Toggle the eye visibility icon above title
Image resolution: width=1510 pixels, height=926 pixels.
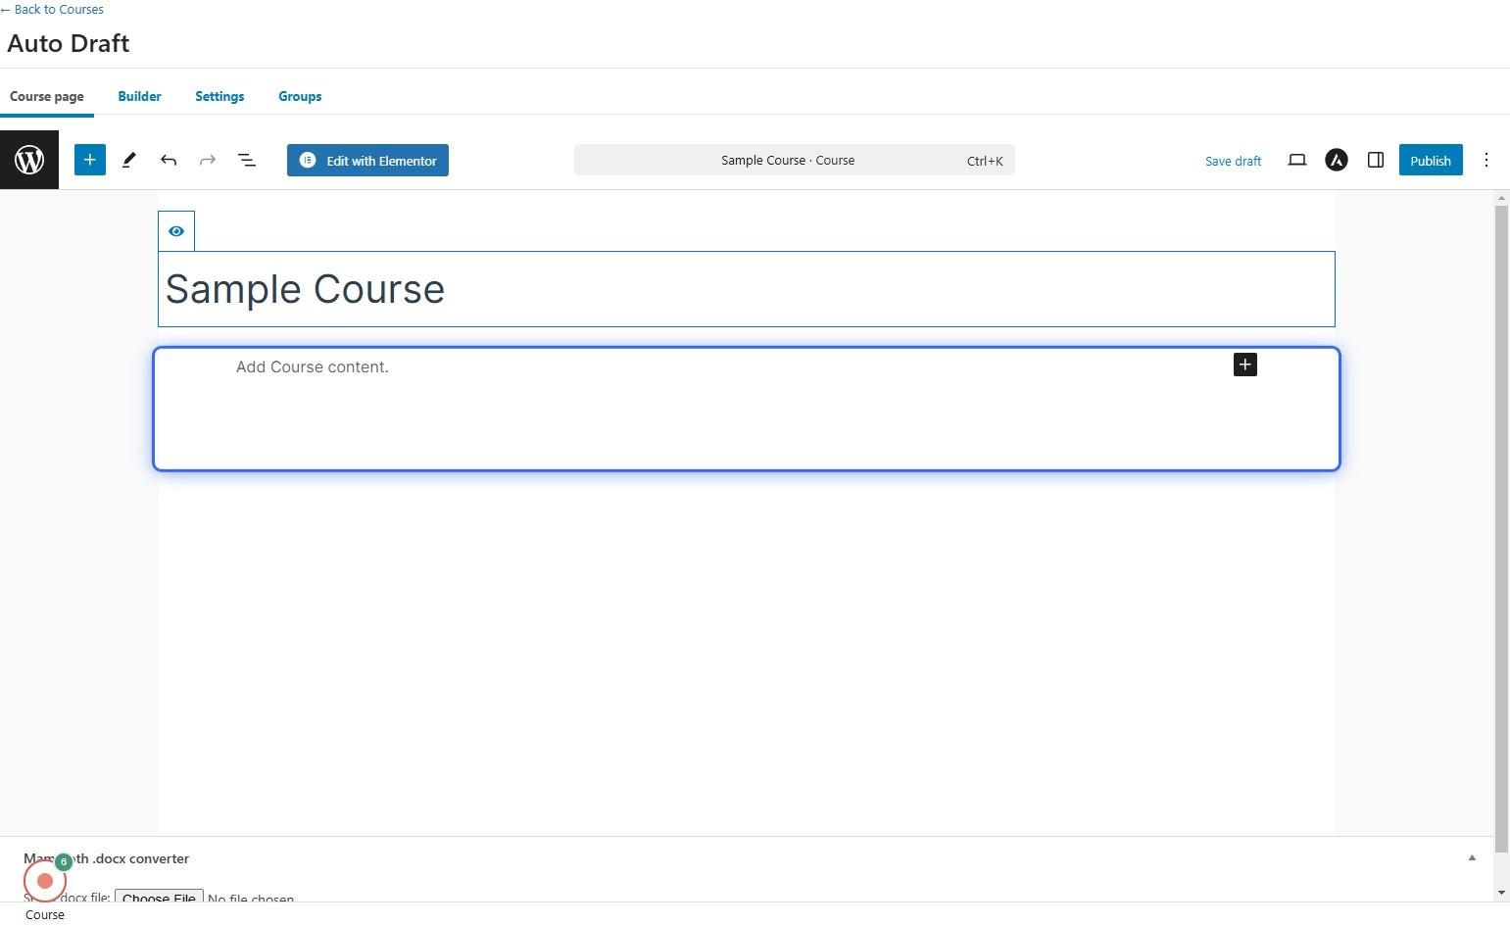coord(176,231)
